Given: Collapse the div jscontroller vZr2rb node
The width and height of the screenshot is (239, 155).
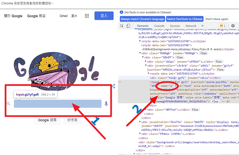Looking at the screenshot, I should [x=146, y=65].
